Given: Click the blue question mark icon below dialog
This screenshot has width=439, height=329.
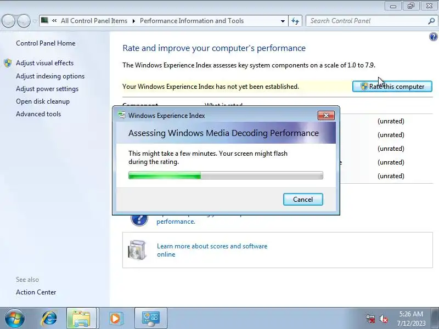Looking at the screenshot, I should [139, 220].
